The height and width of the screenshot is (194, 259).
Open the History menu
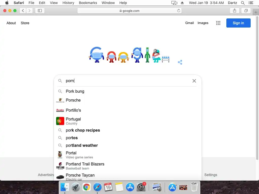[x=68, y=3]
